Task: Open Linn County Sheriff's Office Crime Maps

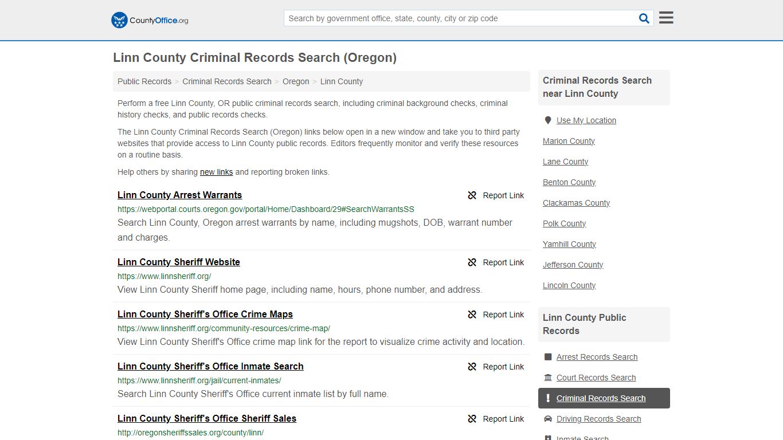Action: 205,314
